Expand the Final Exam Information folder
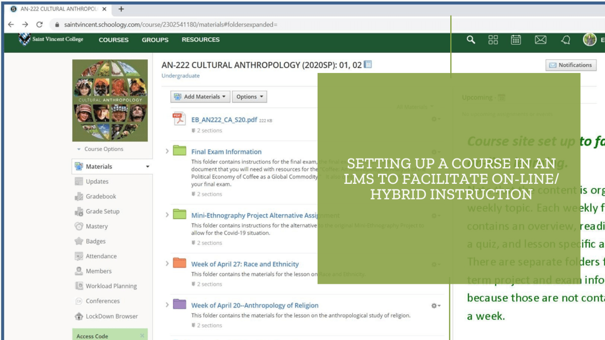605x340 pixels. click(167, 152)
